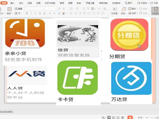Viewport: 159px width, 119px height.
Task: Click the font color A icon
Action: [44, 13]
